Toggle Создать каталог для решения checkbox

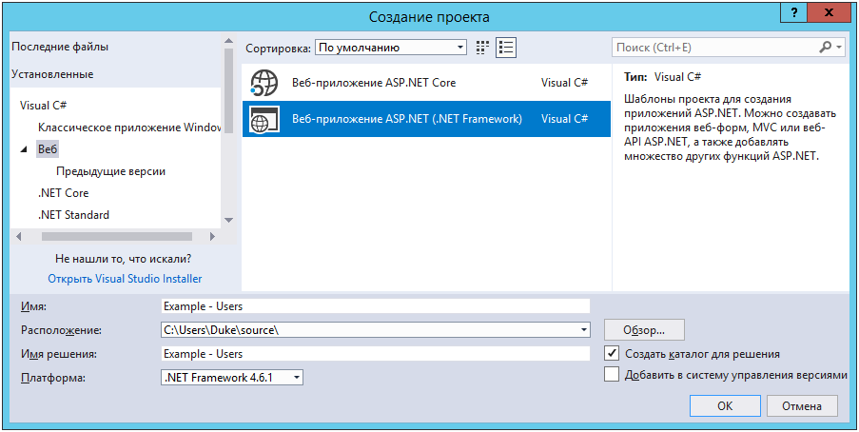click(612, 353)
